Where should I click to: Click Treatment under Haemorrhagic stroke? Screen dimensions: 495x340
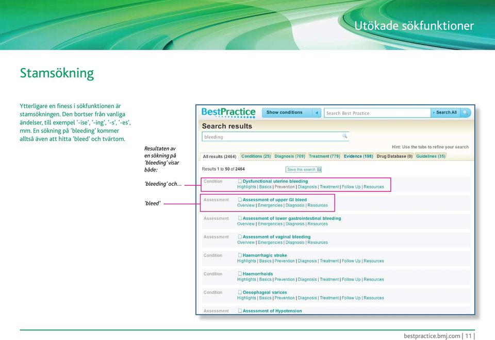click(329, 261)
